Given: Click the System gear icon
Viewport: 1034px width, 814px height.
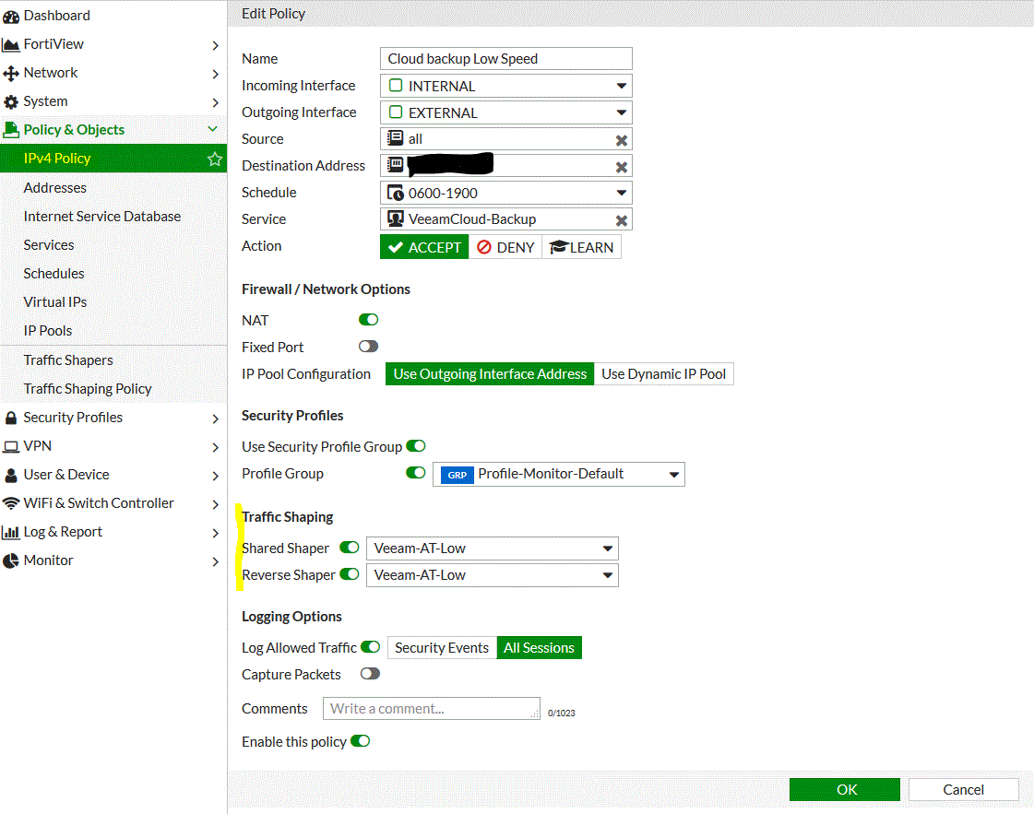Looking at the screenshot, I should [11, 101].
